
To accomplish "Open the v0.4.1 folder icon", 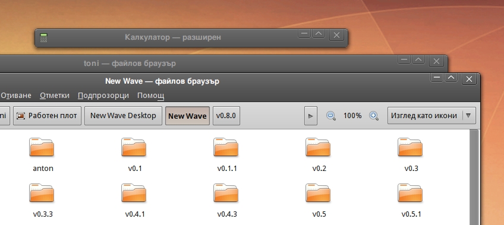I will (x=134, y=193).
